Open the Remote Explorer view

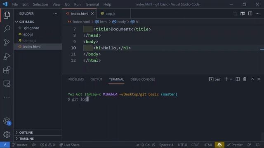tap(7, 83)
